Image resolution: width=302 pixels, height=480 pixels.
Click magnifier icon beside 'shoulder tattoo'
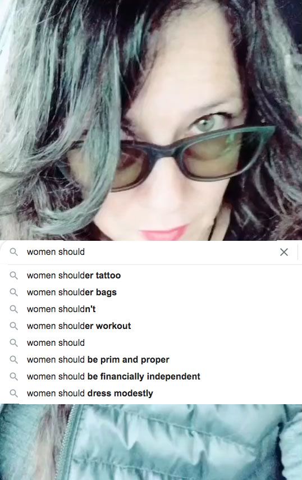[x=14, y=275]
